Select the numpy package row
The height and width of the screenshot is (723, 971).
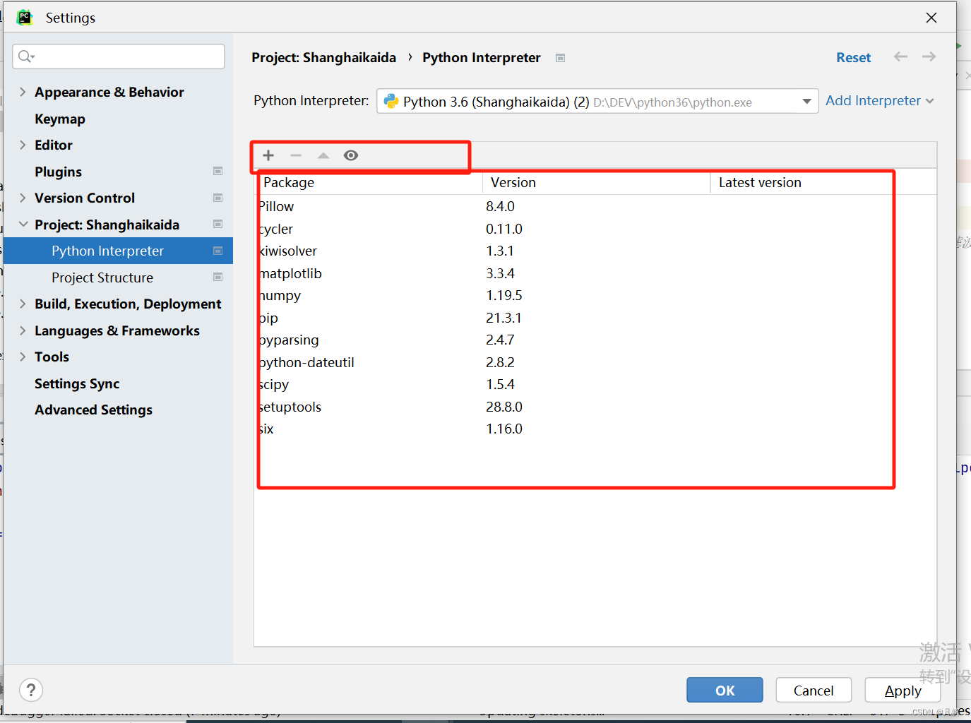pyautogui.click(x=595, y=295)
